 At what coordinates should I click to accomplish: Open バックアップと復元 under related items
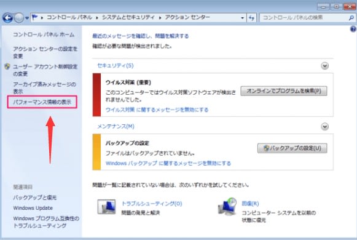click(x=34, y=198)
